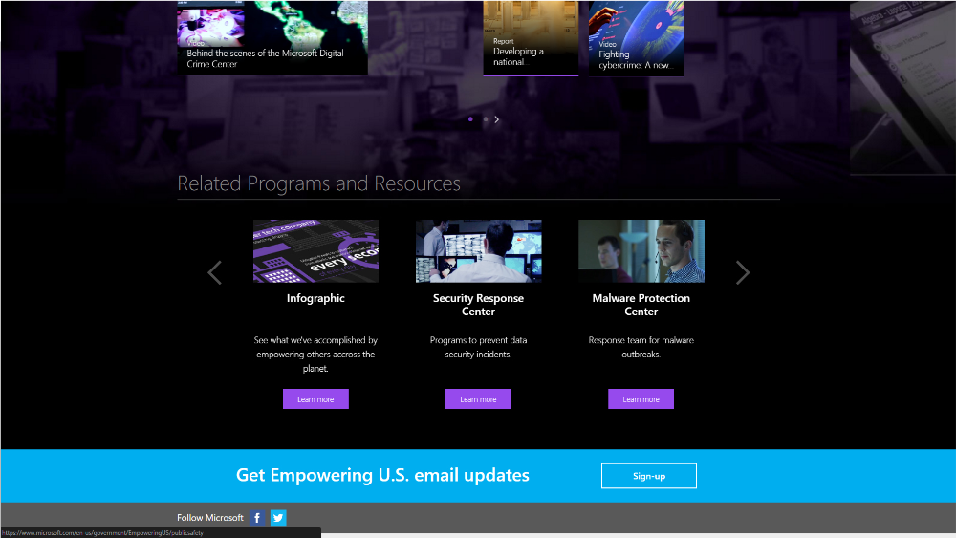956x538 pixels.
Task: Select the second carousel page dot
Action: coord(486,119)
